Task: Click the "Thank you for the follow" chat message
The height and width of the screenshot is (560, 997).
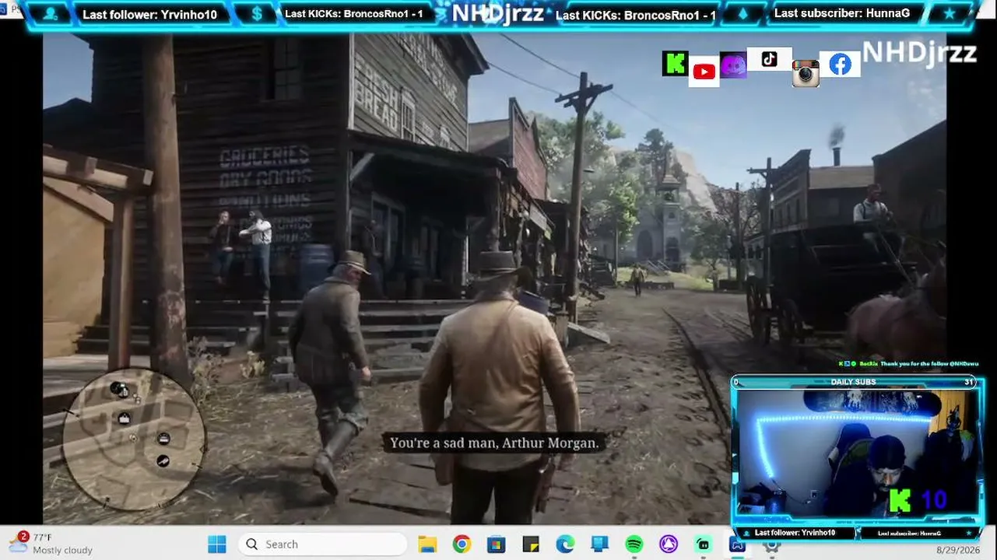Action: click(x=909, y=364)
